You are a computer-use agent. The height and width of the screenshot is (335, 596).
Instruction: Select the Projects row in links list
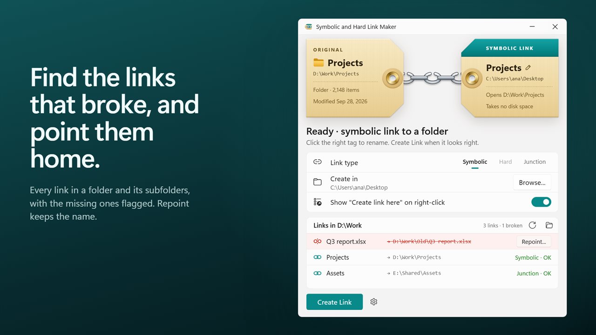pos(432,257)
